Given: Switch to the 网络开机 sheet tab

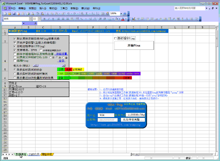Looking at the screenshot, I should (47, 154).
